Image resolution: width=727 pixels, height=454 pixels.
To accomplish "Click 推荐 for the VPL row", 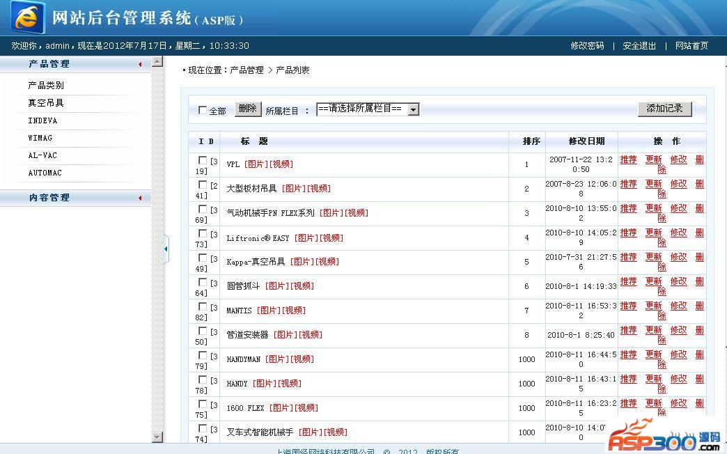I will tap(629, 159).
